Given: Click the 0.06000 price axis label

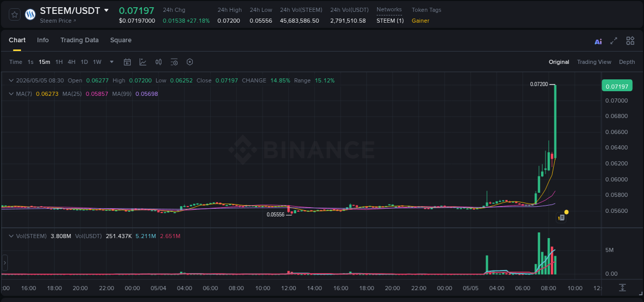Looking at the screenshot, I should [x=616, y=179].
